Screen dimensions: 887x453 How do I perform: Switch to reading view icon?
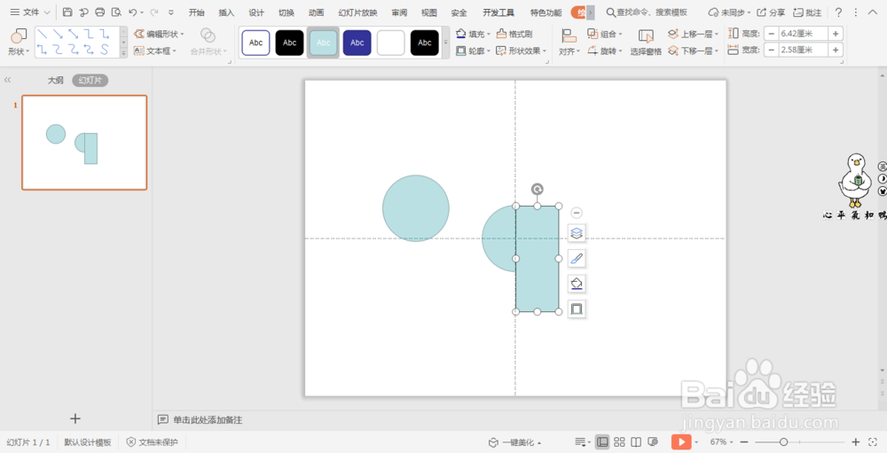point(636,441)
